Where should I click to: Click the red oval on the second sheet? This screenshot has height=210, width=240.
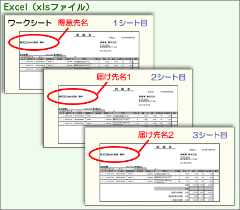tap(73, 96)
